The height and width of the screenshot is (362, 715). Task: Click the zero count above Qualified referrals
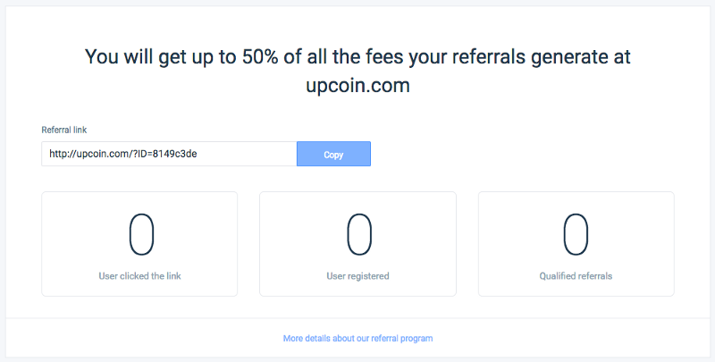click(576, 234)
